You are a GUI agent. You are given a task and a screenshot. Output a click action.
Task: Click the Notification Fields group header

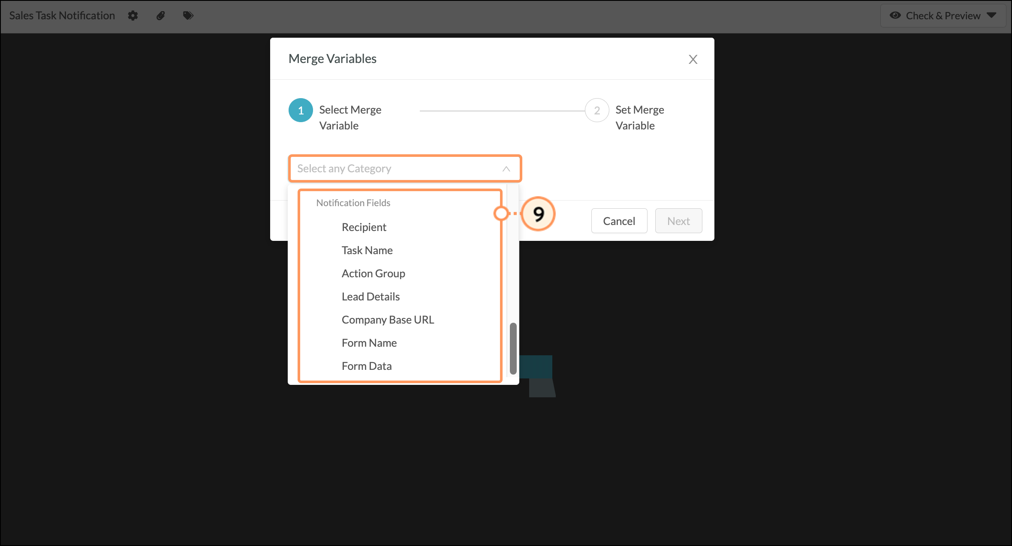point(353,203)
